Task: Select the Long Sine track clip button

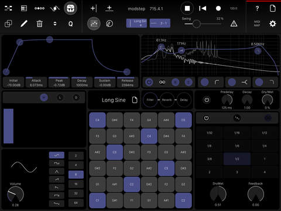Action: pos(136,23)
